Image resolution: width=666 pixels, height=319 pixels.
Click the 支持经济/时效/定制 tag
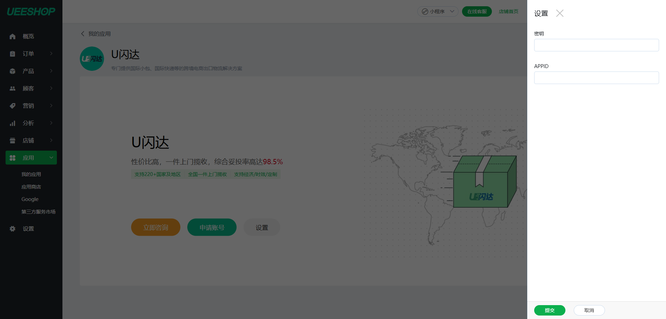[256, 174]
